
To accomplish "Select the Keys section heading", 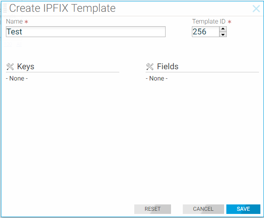I will 25,66.
